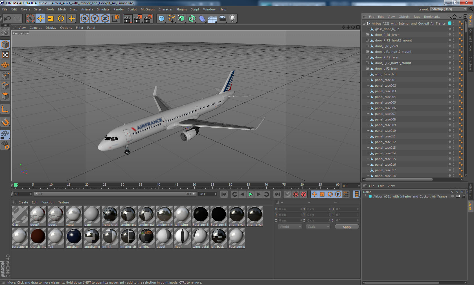
Task: Go to start of timeline
Action: pos(224,194)
